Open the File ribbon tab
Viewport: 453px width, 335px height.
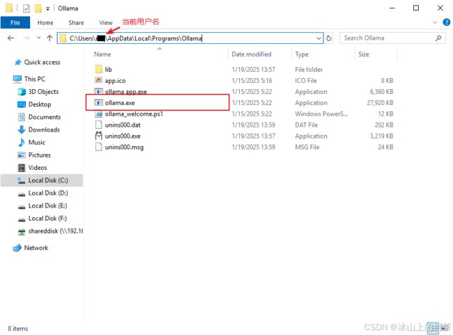[15, 22]
